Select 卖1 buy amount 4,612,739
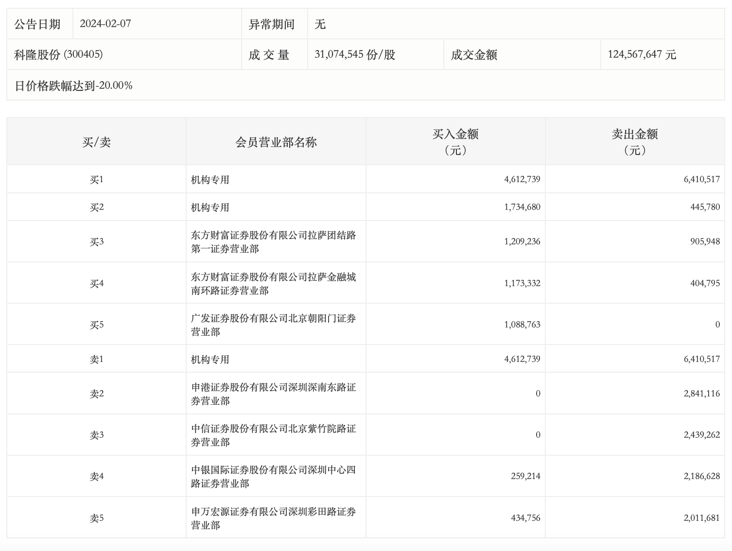 (522, 359)
